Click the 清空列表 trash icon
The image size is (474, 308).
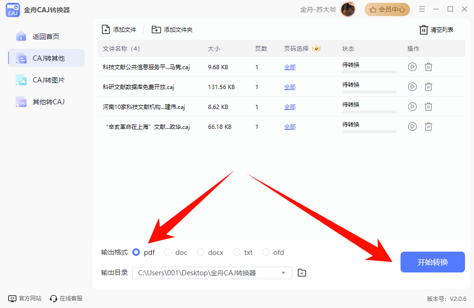[x=423, y=29]
